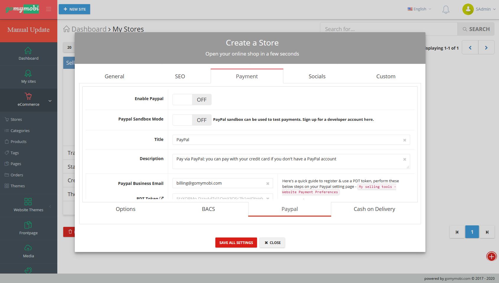
Task: Click the Dashboard home icon in breadcrumb
Action: tap(66, 29)
